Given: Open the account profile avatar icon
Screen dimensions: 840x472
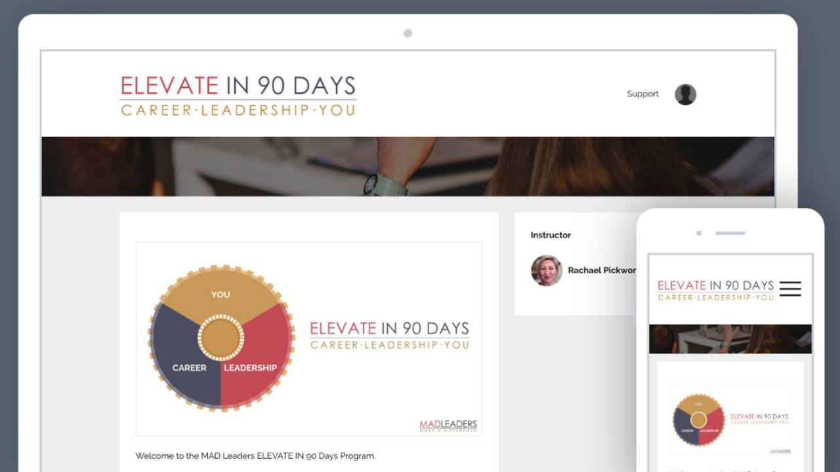Looking at the screenshot, I should coord(685,94).
